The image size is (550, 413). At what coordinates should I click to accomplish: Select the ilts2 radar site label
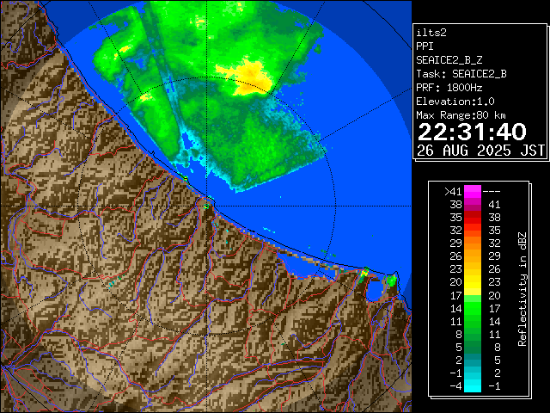click(x=433, y=32)
